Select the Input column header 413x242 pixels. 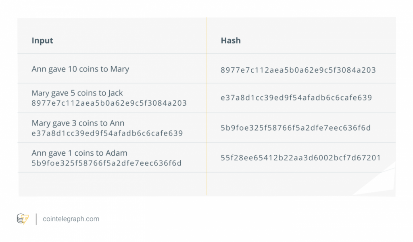click(x=42, y=41)
